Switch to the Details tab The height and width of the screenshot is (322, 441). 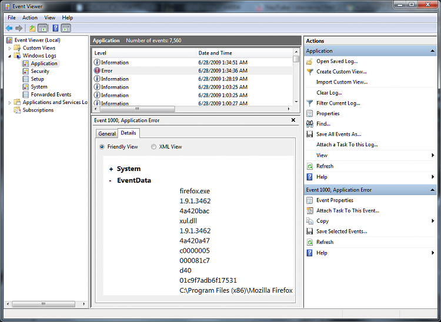129,133
